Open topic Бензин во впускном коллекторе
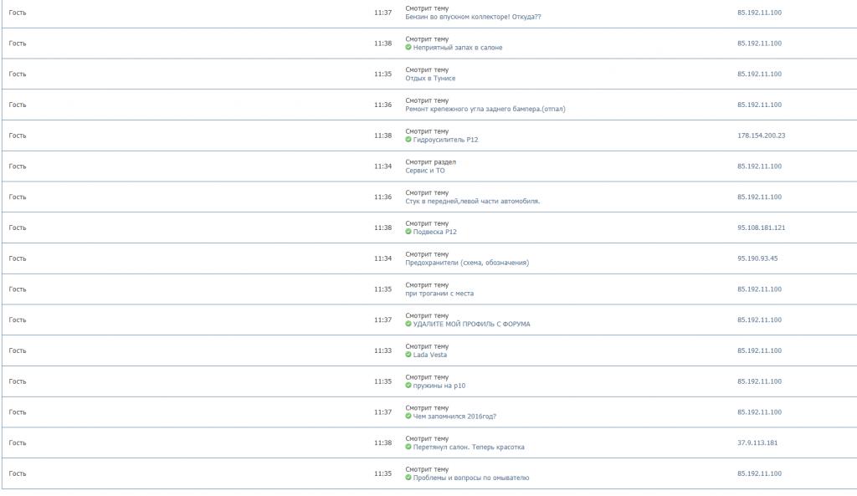This screenshot has width=857, height=496. [x=473, y=17]
